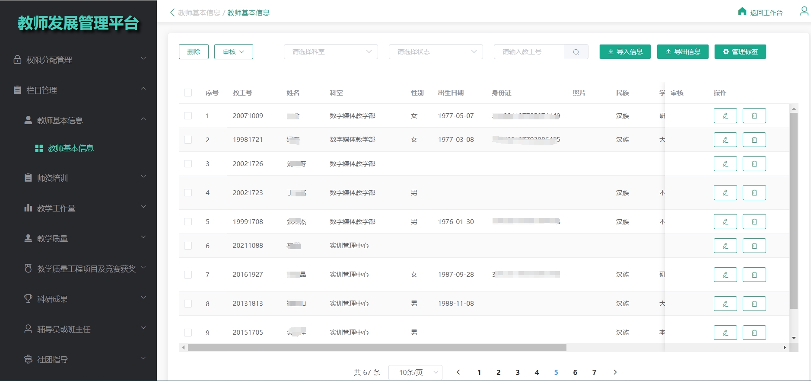811x381 pixels.
Task: Click the horizontal scrollbar right arrow
Action: (785, 348)
